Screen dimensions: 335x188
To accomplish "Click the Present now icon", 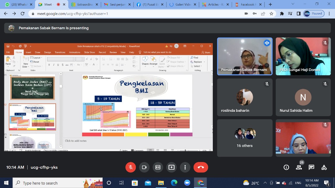I will click(x=172, y=167).
